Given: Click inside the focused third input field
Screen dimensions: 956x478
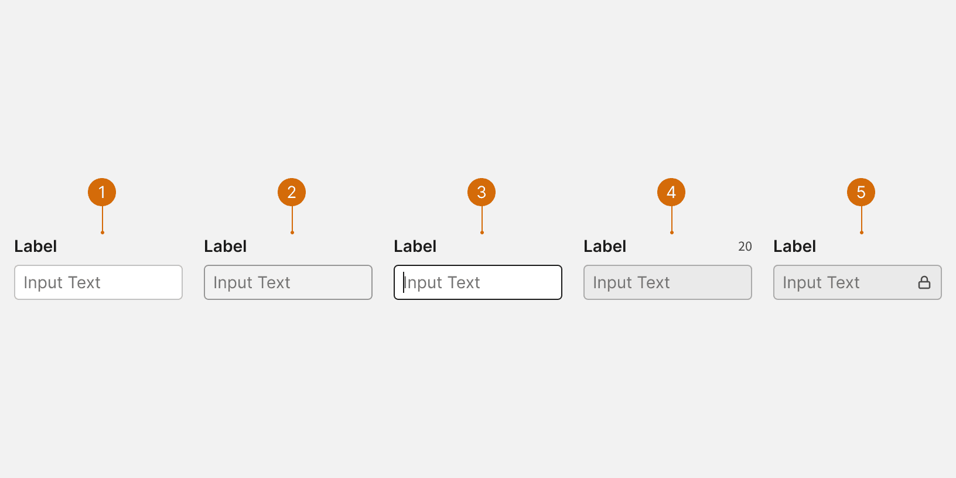Looking at the screenshot, I should tap(478, 282).
